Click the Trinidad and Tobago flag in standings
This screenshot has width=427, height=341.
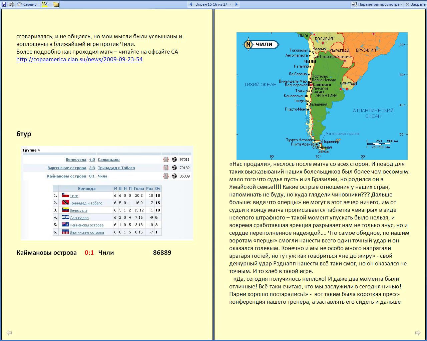point(65,203)
